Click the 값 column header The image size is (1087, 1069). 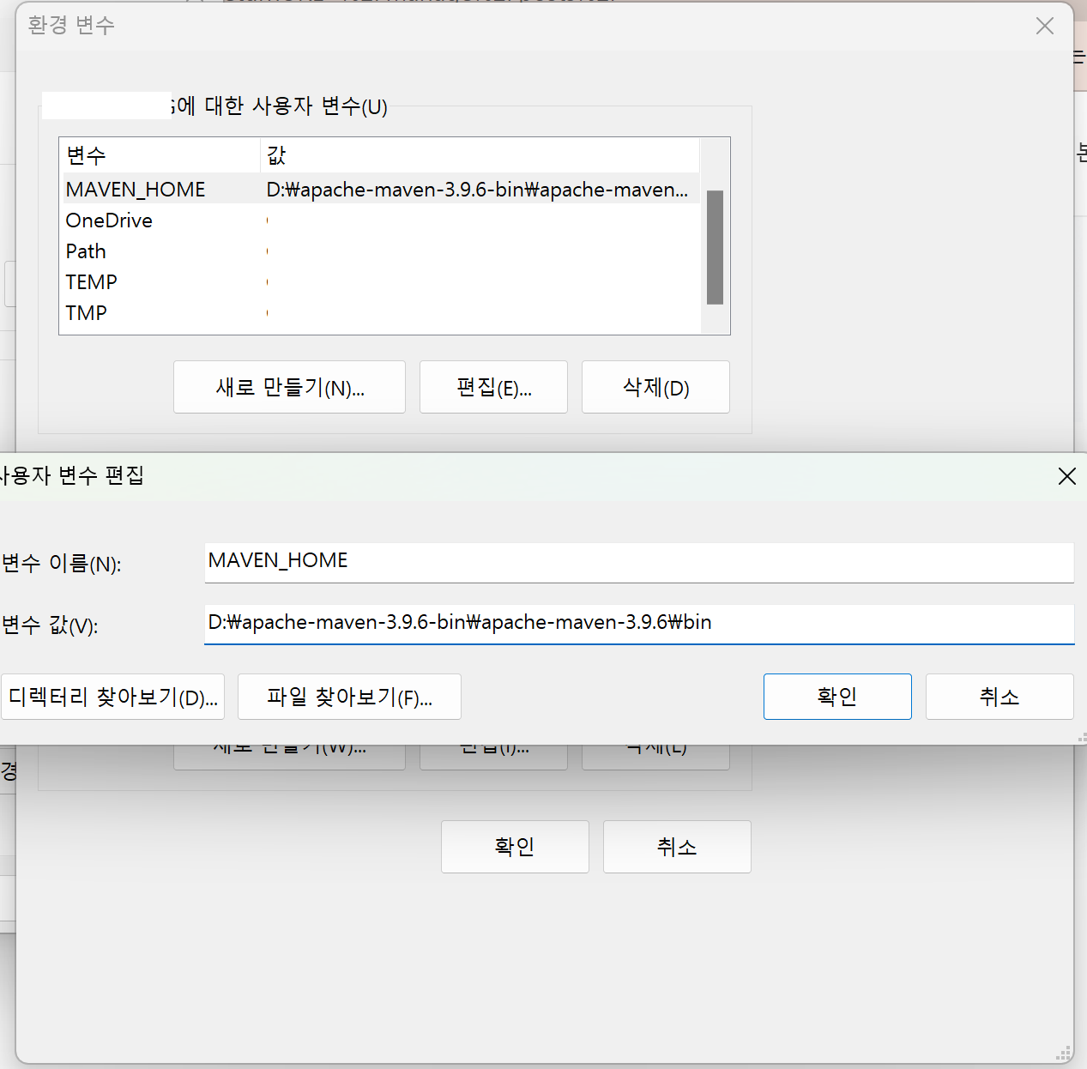[480, 155]
